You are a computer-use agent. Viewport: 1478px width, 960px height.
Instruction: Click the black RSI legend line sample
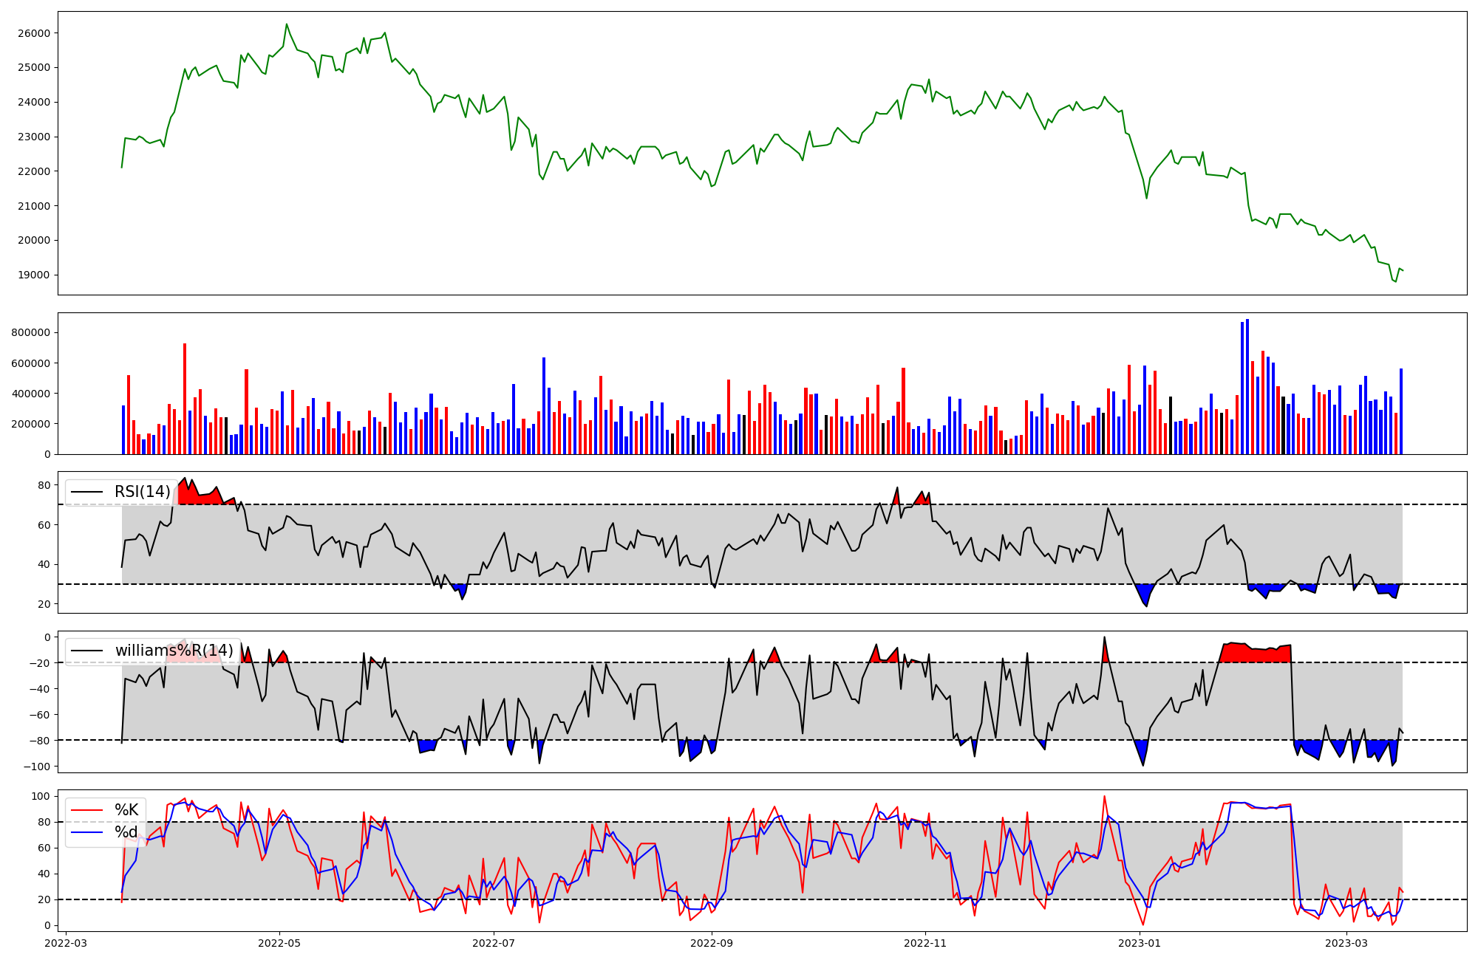86,492
